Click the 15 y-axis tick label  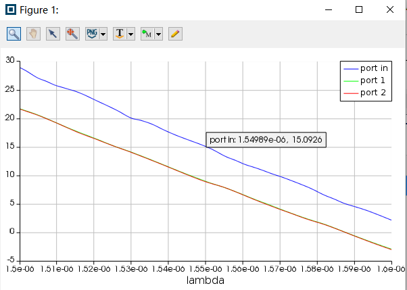[10, 146]
